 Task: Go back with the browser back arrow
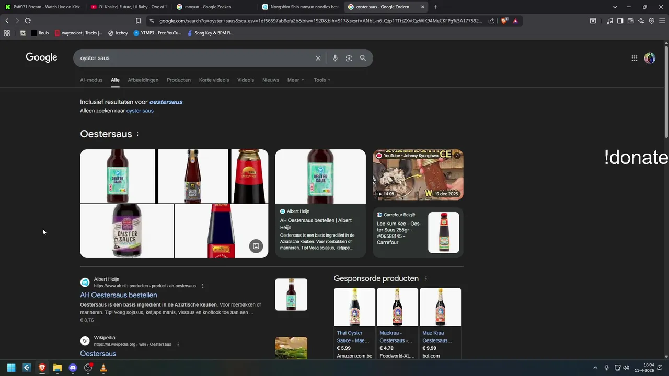pos(7,21)
